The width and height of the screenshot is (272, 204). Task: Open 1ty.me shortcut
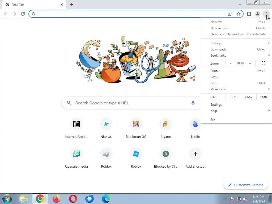pos(166,129)
